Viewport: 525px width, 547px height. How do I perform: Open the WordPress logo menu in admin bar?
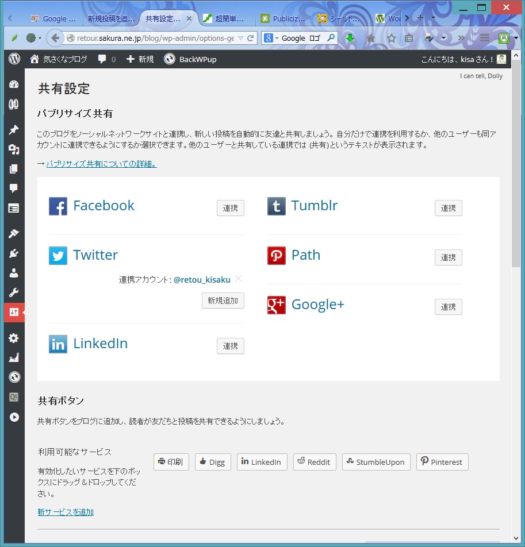(14, 59)
